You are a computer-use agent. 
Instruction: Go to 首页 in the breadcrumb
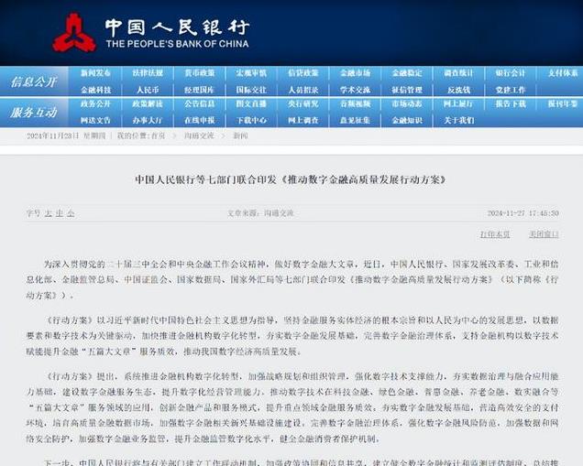pyautogui.click(x=158, y=135)
